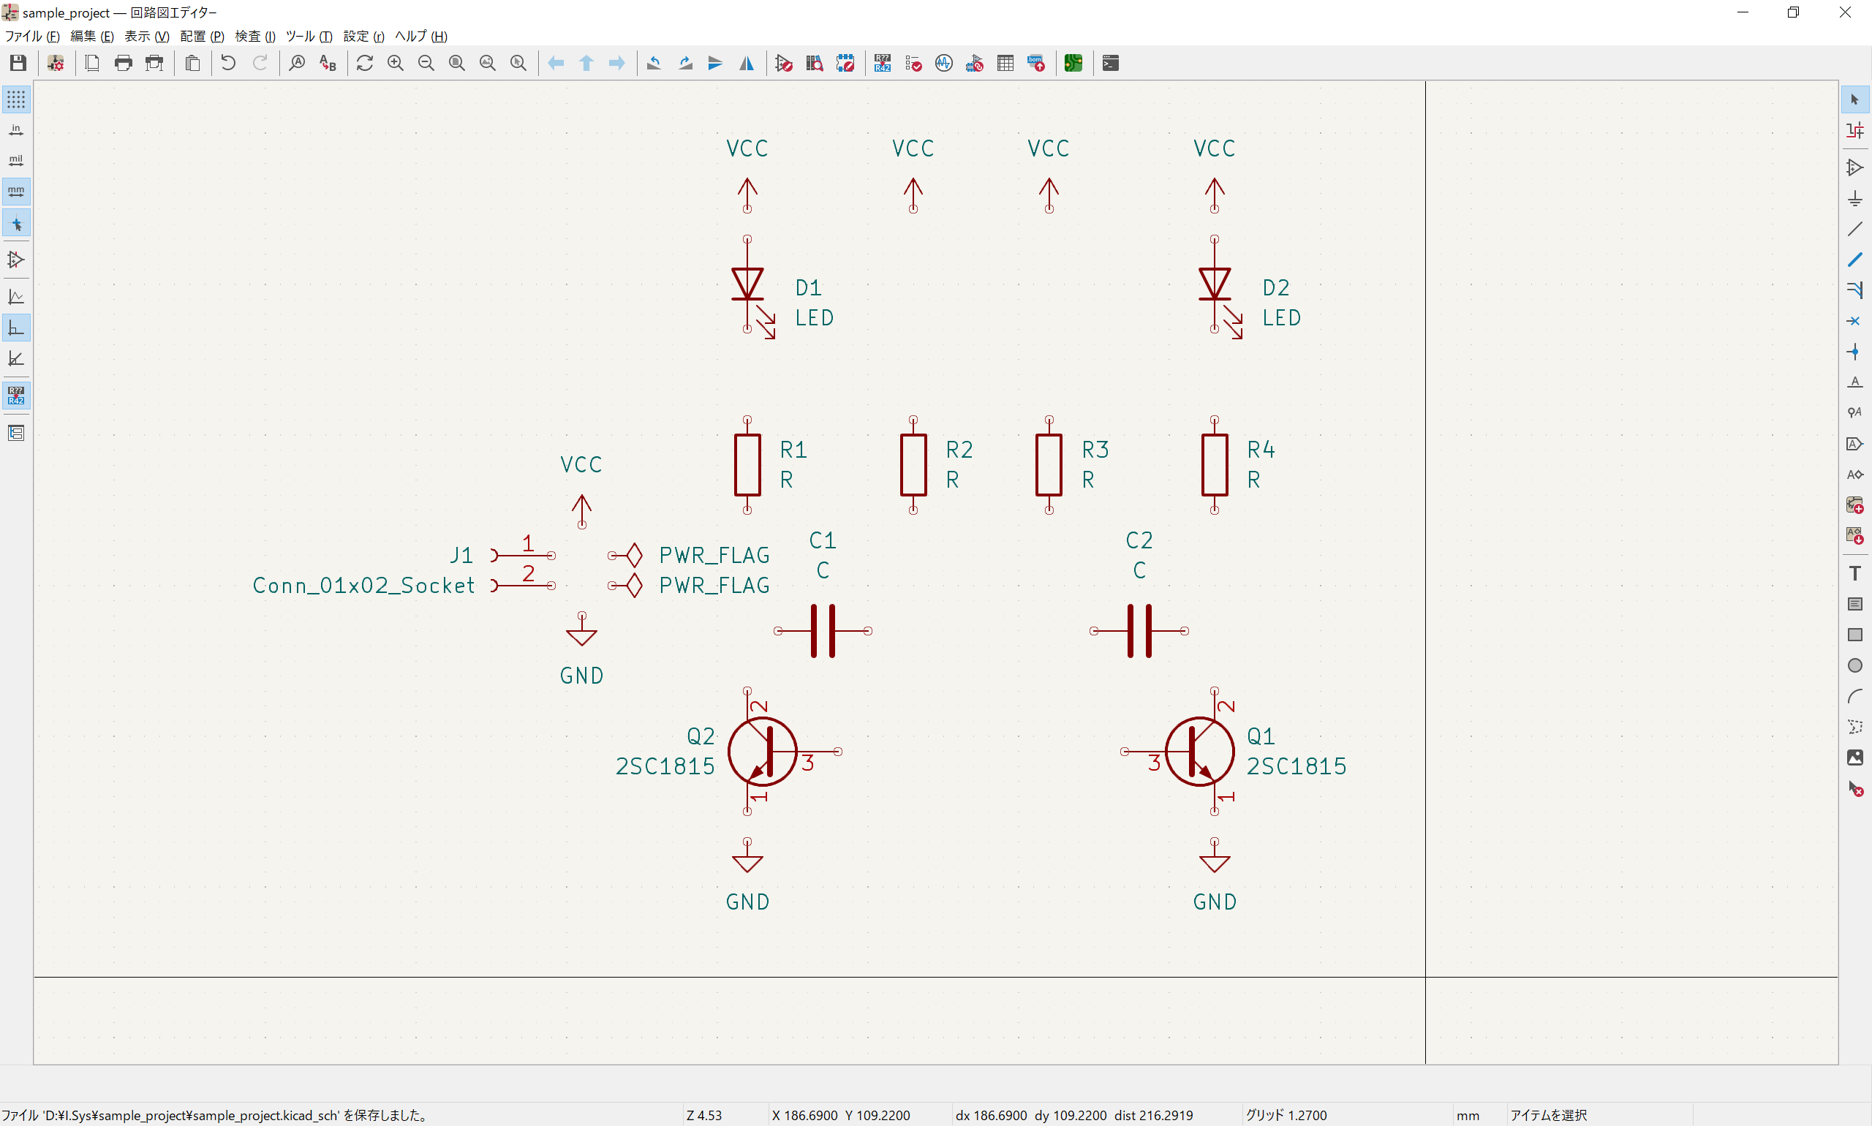This screenshot has width=1872, height=1126.
Task: Select the Add Power Symbol tool
Action: tap(1854, 199)
